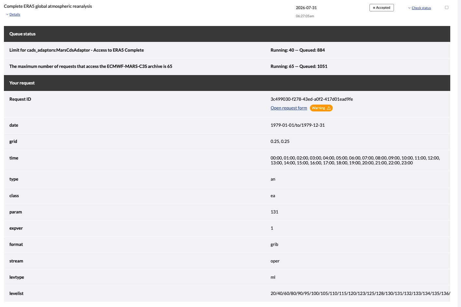The height and width of the screenshot is (307, 461).
Task: Click the 'param' row label
Action: pos(16,212)
